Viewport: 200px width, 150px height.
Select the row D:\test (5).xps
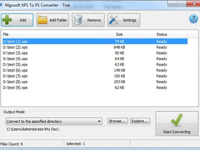[x=95, y=65]
